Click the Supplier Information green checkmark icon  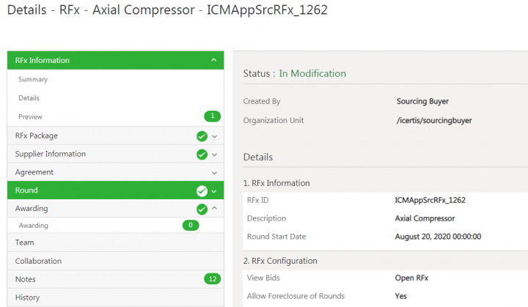[202, 154]
